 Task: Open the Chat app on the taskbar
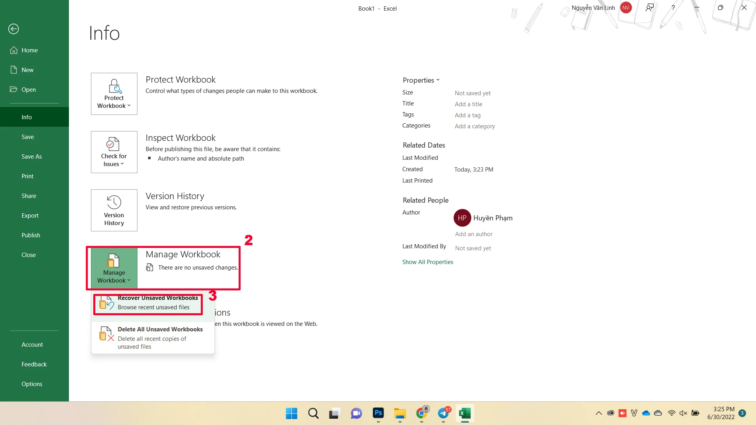356,413
